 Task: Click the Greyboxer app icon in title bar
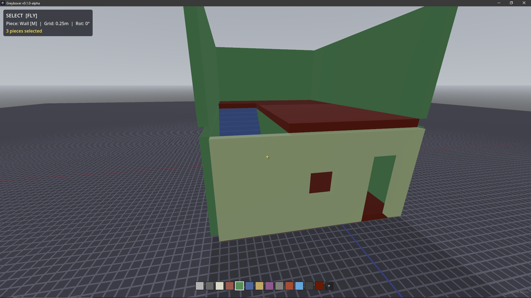(x=3, y=3)
